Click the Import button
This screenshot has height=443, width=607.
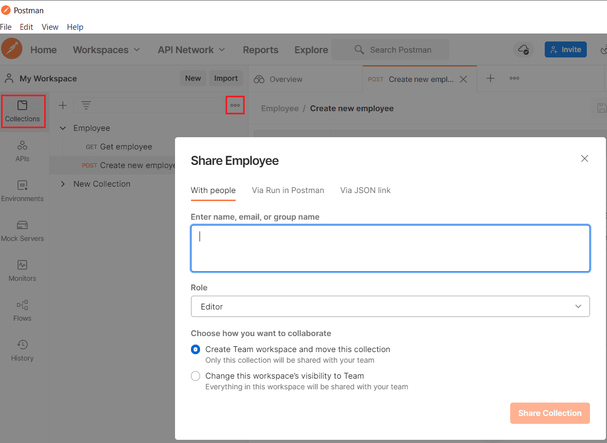pos(226,78)
